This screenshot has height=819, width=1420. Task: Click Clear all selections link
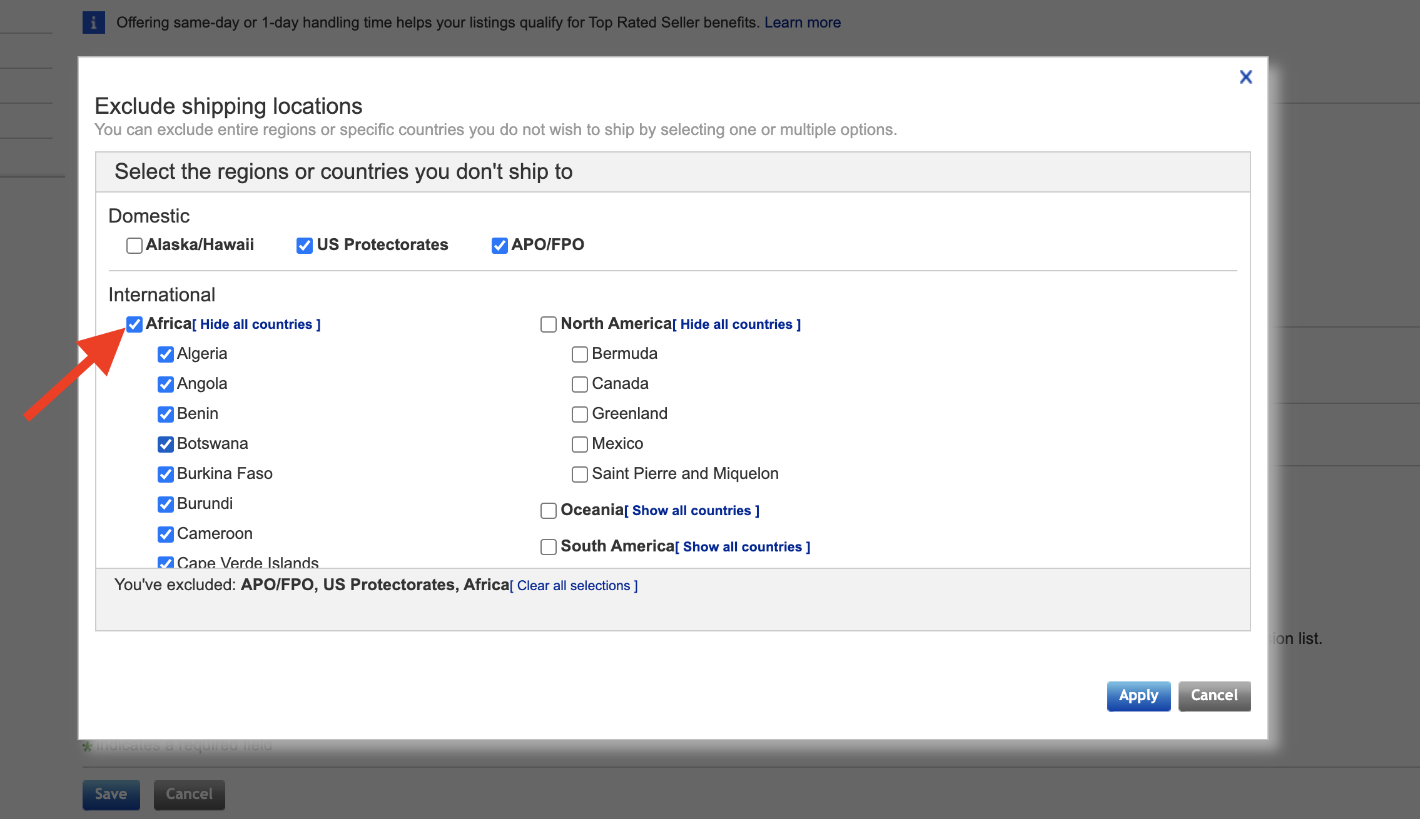(574, 586)
